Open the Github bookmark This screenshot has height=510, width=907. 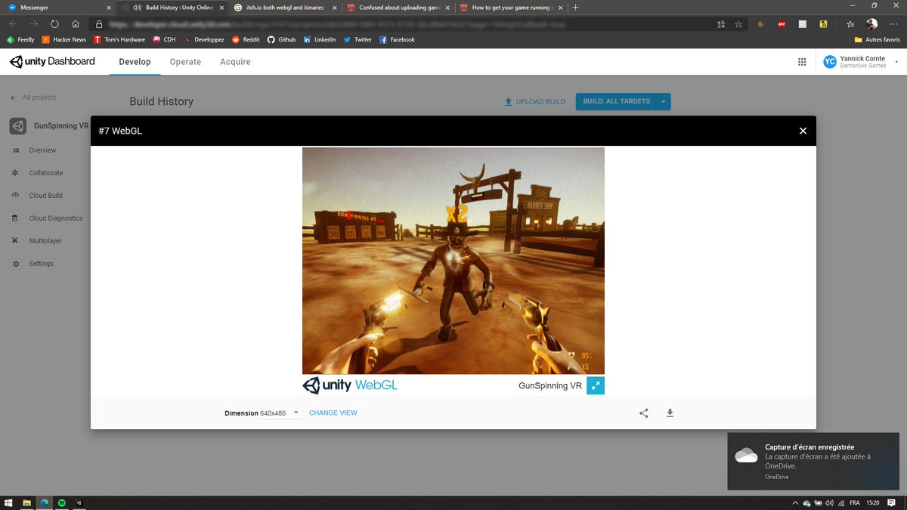(282, 39)
